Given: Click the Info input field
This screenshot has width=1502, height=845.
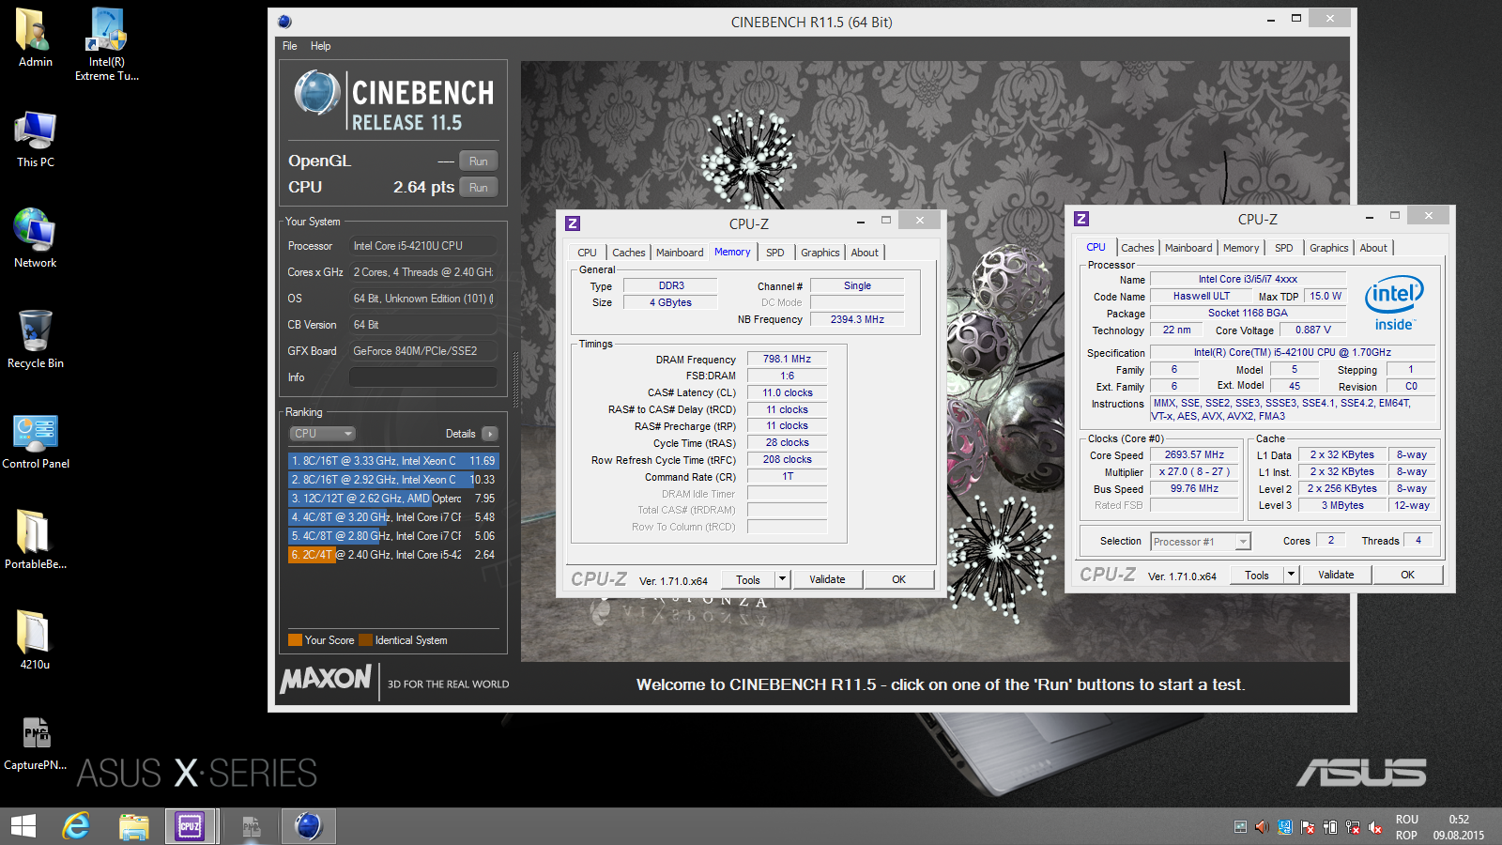Looking at the screenshot, I should pos(423,377).
